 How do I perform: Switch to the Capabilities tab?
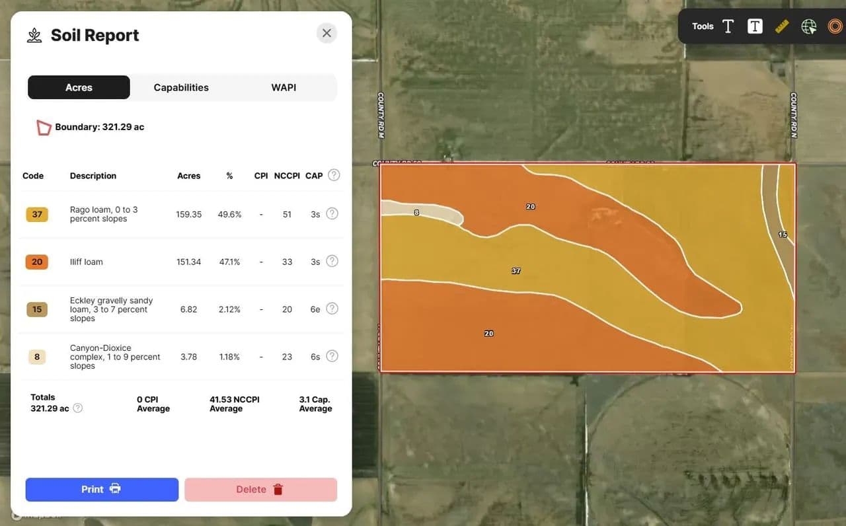[181, 87]
